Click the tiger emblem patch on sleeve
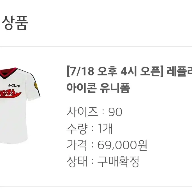Image resolution: width=192 pixels, height=192 pixels. pyautogui.click(x=36, y=85)
